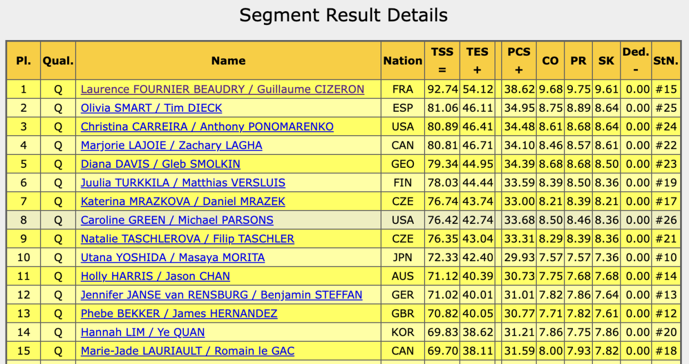The height and width of the screenshot is (364, 689).
Task: Select Diana DAVIS / Gleb SMOLKIN link
Action: tap(161, 164)
